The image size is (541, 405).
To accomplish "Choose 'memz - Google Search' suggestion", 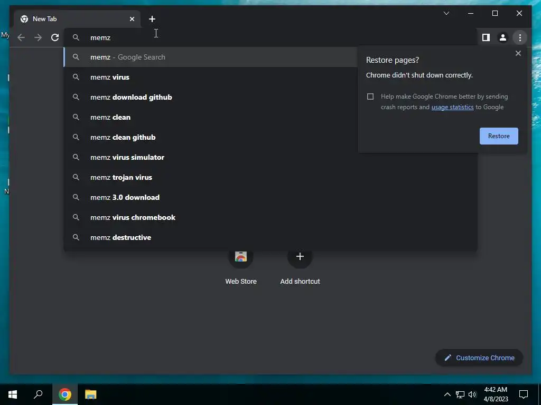I will [x=210, y=57].
